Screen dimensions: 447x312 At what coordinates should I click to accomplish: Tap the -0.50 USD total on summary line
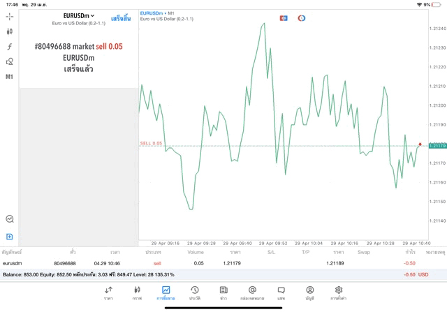tap(416, 275)
